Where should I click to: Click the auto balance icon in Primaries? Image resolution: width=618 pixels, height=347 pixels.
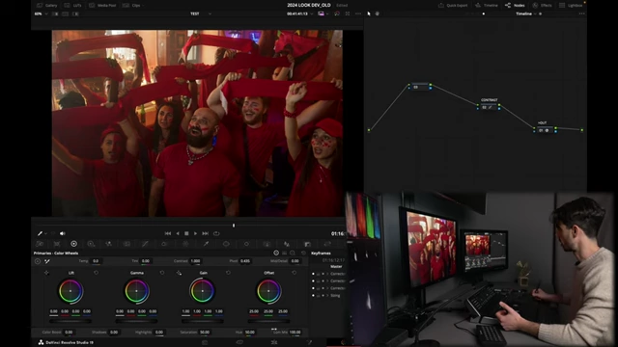click(38, 261)
